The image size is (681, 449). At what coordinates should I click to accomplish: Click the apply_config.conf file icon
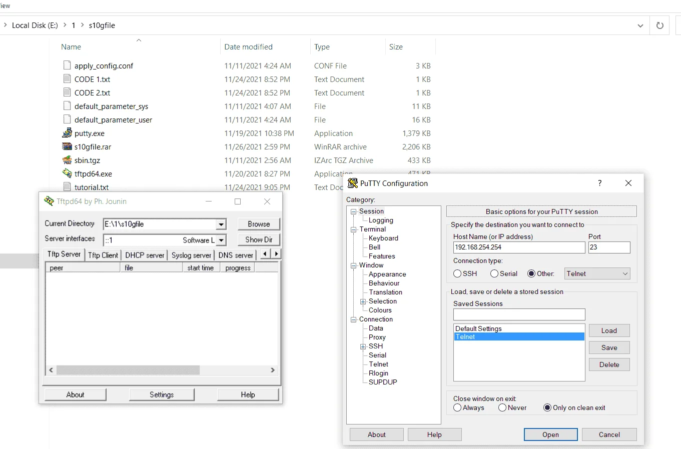[x=67, y=65]
